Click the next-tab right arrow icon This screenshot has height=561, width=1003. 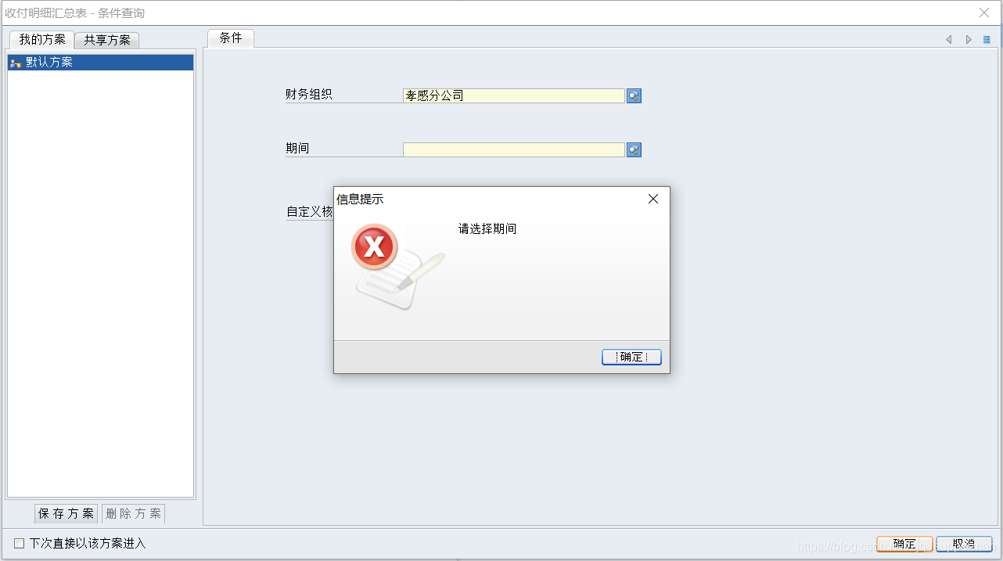point(969,39)
